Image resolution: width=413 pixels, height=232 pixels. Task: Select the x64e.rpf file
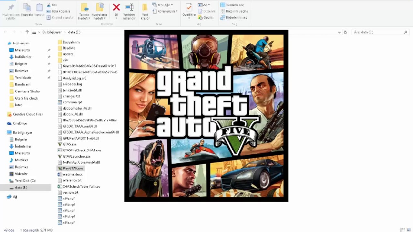69,223
